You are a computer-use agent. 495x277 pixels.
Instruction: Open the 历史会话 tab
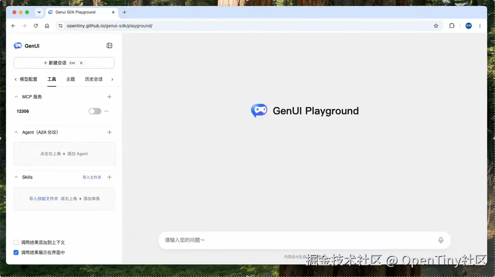[94, 79]
